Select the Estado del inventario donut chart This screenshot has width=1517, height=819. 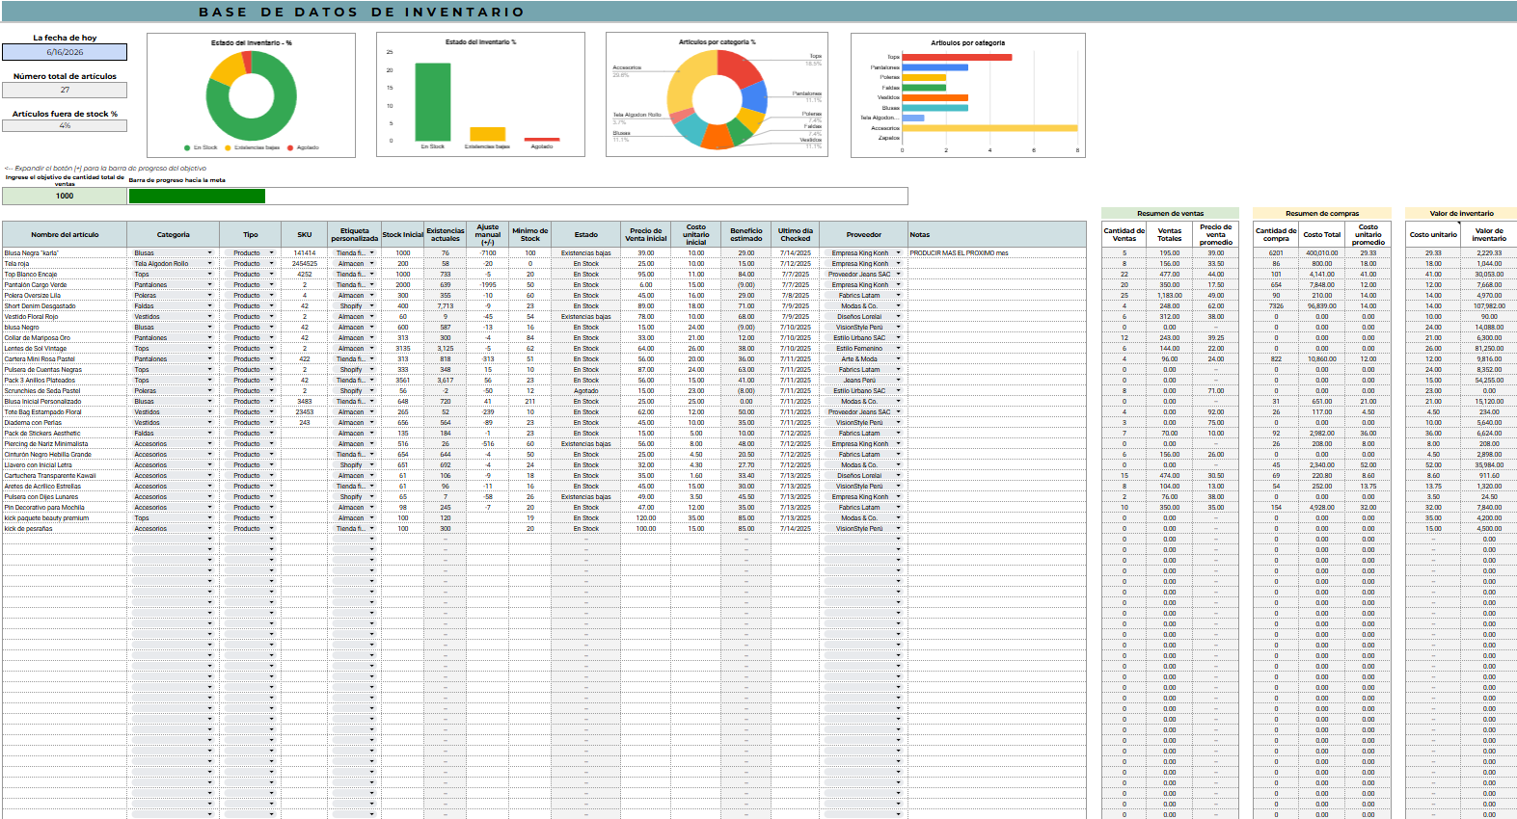tap(251, 95)
